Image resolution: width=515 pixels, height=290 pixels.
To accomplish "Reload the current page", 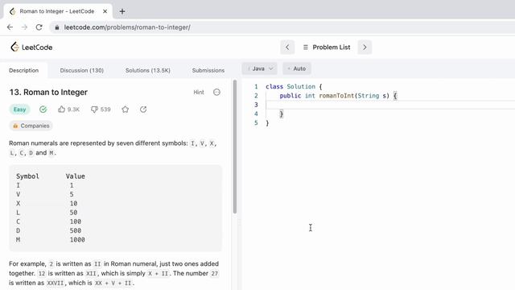I will (x=39, y=27).
